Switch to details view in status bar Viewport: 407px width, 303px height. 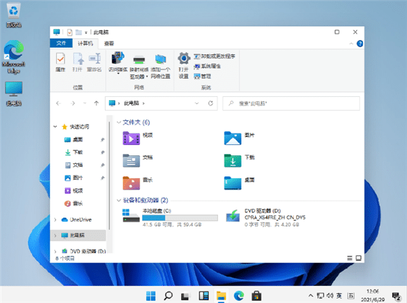click(349, 258)
